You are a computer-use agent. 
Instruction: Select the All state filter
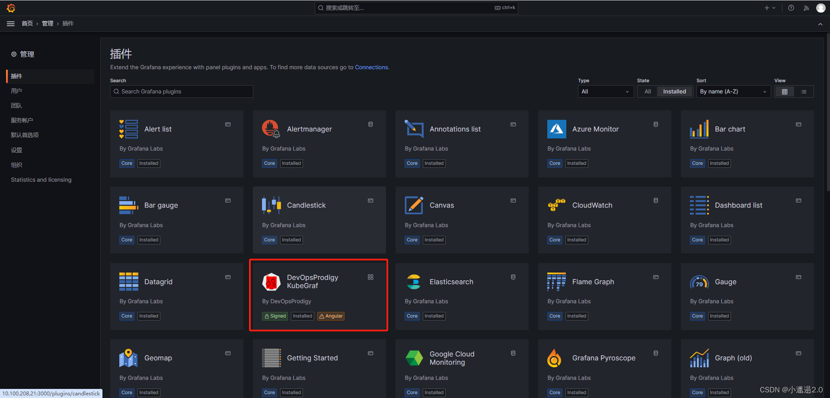(648, 92)
